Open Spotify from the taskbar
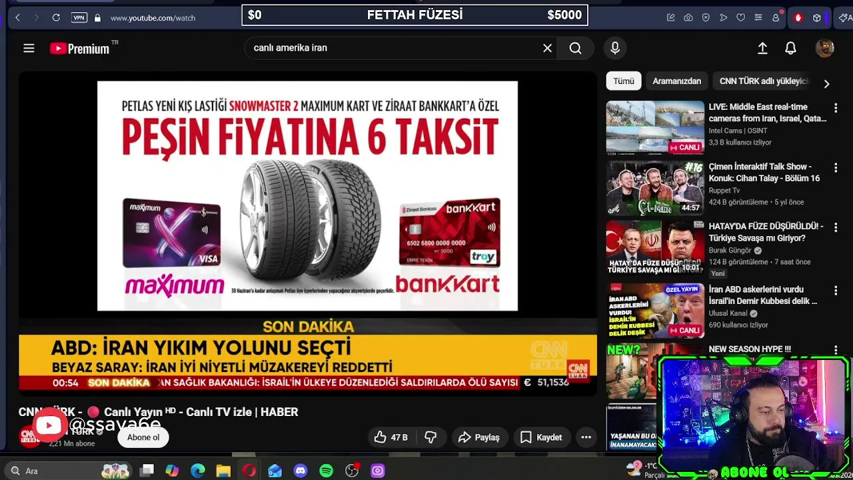 click(x=326, y=471)
